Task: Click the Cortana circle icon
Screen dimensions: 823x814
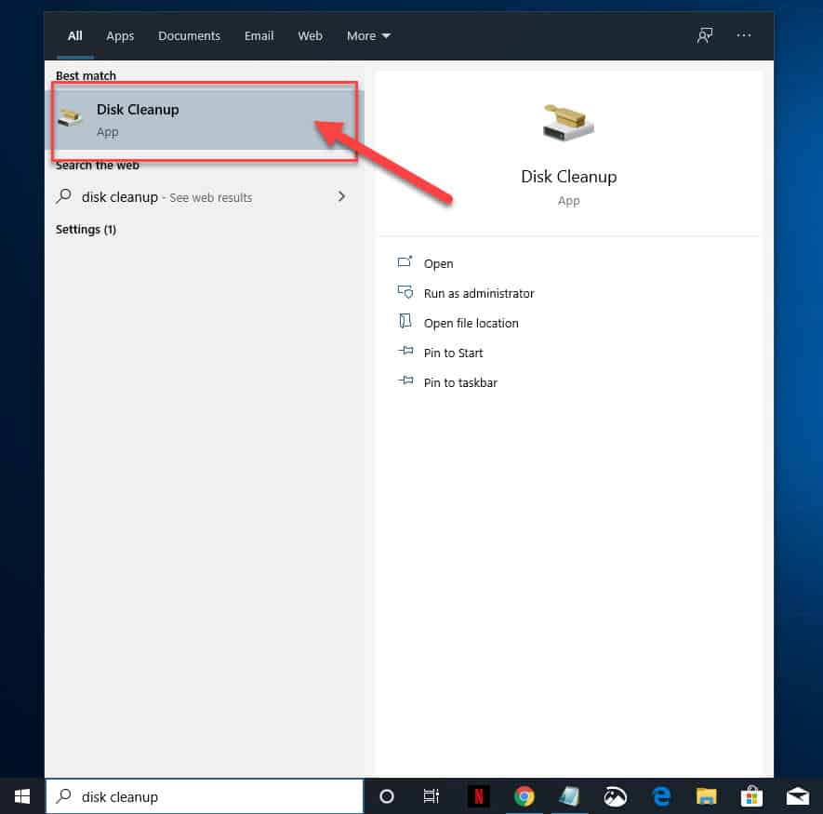Action: tap(386, 796)
